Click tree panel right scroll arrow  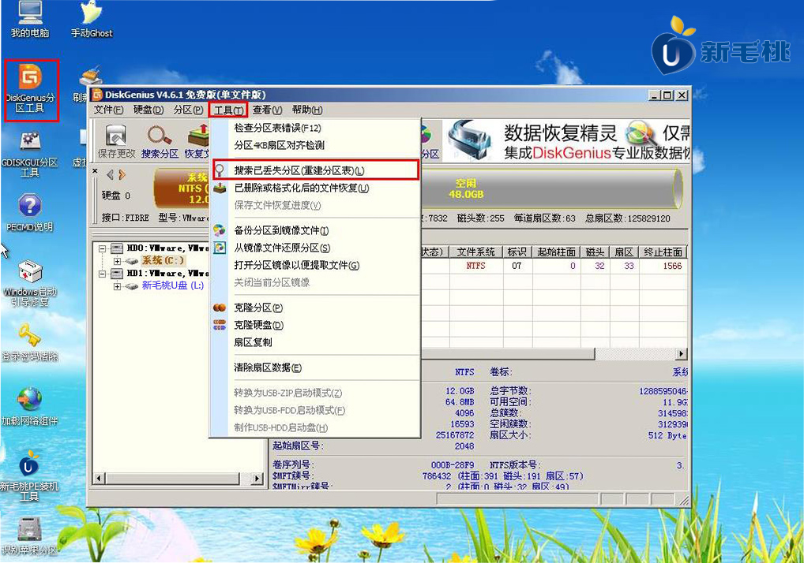click(257, 479)
